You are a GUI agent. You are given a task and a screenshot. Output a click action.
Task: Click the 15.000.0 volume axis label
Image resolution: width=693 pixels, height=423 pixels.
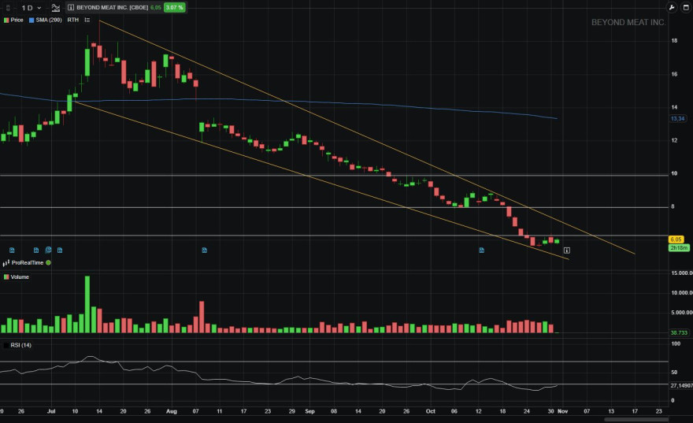pyautogui.click(x=681, y=273)
